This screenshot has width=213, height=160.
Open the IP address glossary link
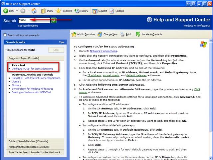94,75
